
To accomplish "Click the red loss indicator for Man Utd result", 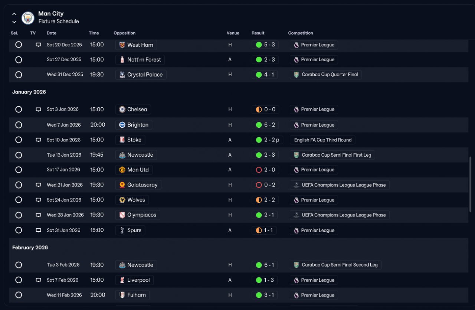I will click(259, 170).
